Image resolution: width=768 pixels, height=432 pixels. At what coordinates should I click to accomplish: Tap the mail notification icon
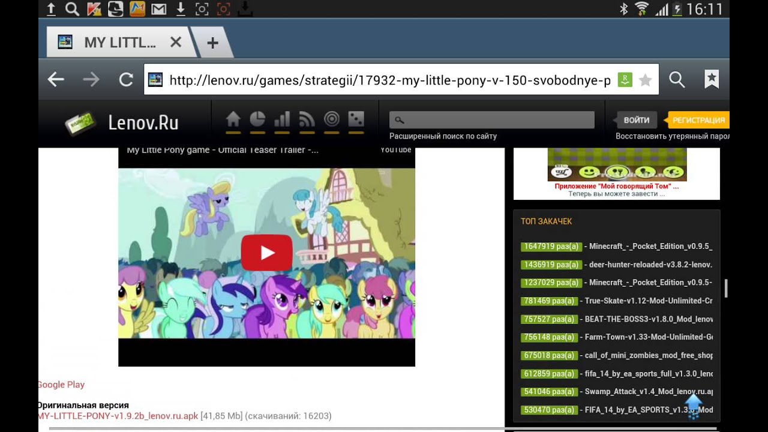click(158, 9)
